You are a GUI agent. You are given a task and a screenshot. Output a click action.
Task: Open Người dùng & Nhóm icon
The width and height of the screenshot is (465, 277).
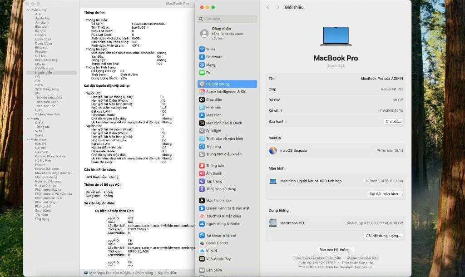coord(202,224)
